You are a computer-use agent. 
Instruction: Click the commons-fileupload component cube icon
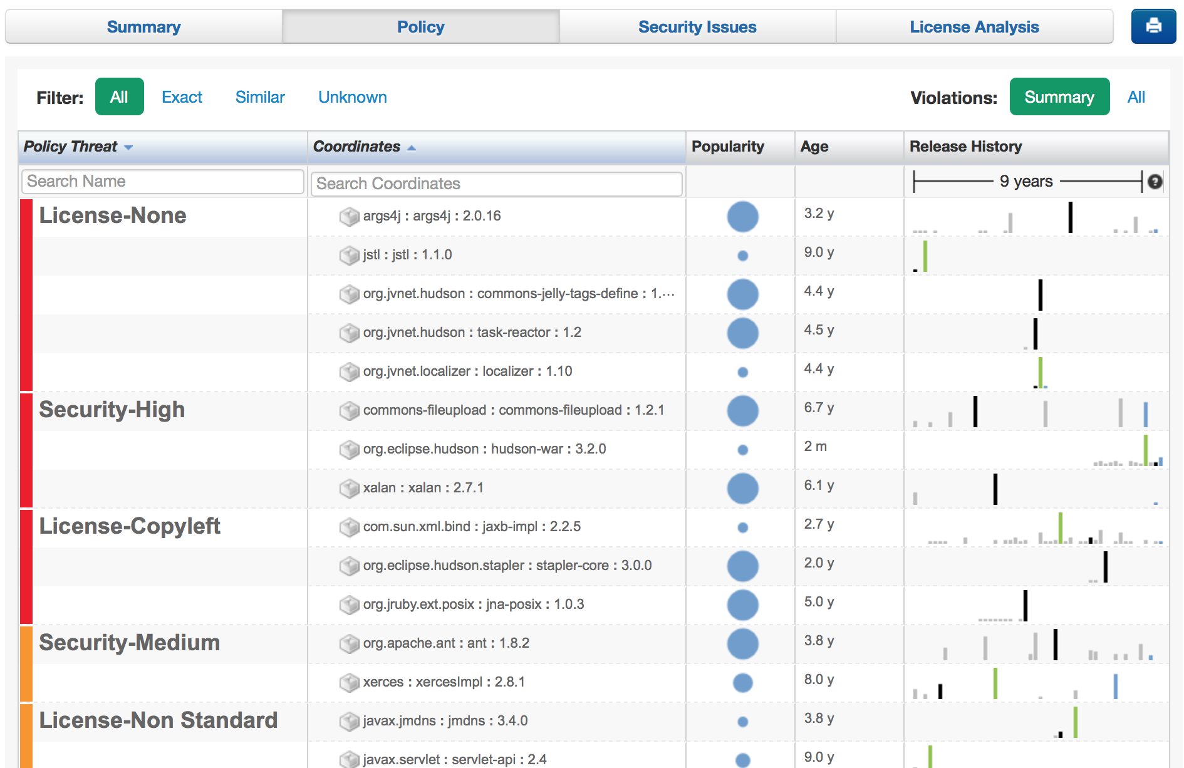[348, 411]
